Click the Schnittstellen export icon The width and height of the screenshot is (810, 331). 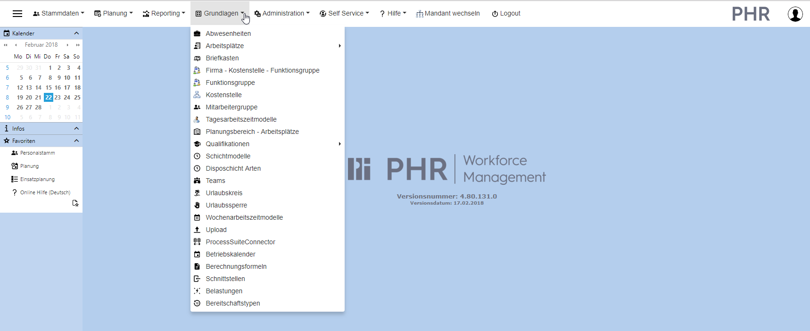[197, 279]
